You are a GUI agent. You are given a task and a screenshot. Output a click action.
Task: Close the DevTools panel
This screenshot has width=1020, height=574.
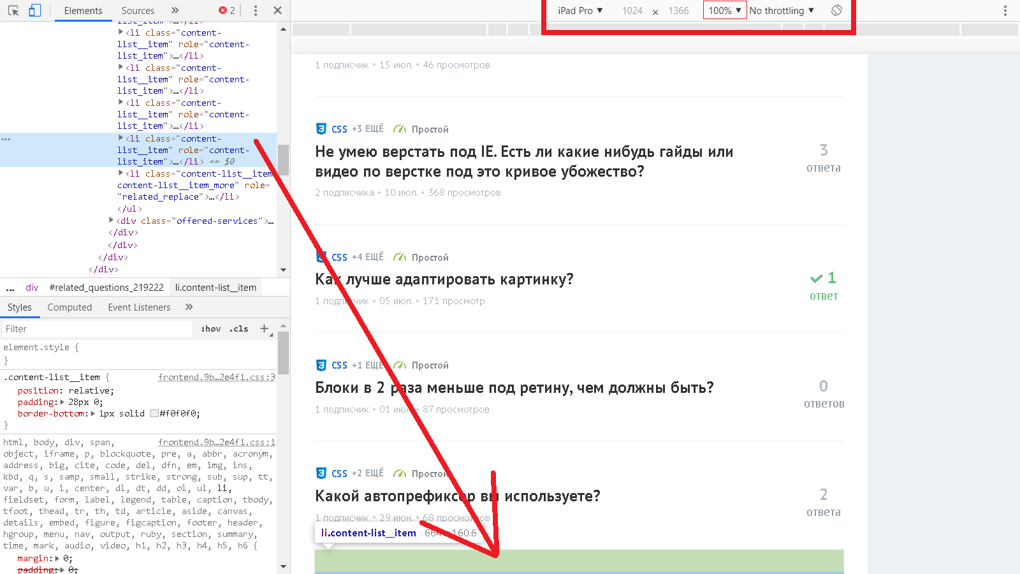[x=277, y=10]
